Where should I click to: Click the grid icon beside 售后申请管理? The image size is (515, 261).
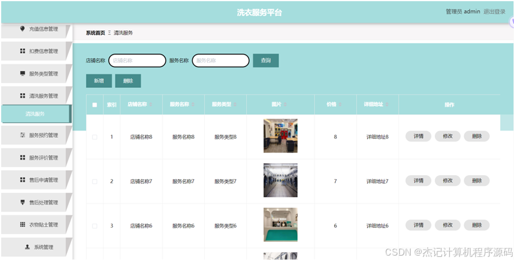click(23, 180)
